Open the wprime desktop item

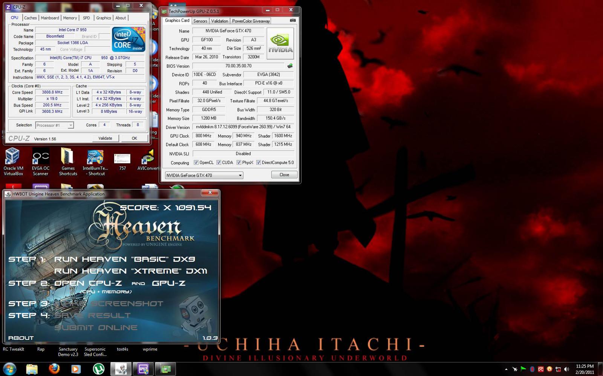150,349
